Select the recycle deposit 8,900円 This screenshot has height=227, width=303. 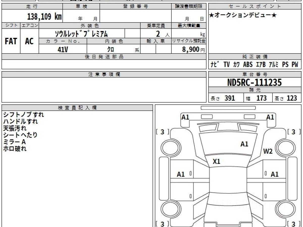[193, 49]
